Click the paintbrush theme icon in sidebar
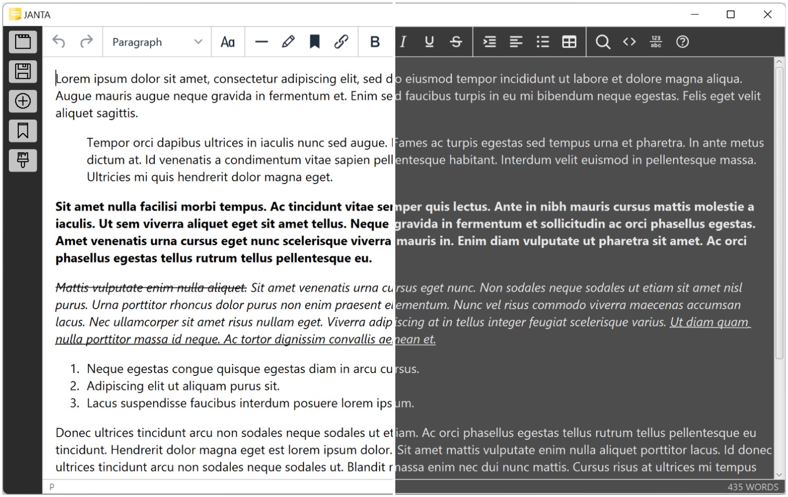 point(23,160)
